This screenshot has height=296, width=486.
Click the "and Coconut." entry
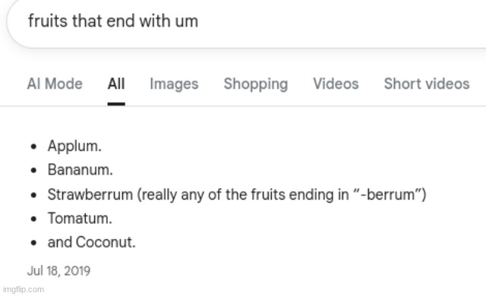coord(91,242)
